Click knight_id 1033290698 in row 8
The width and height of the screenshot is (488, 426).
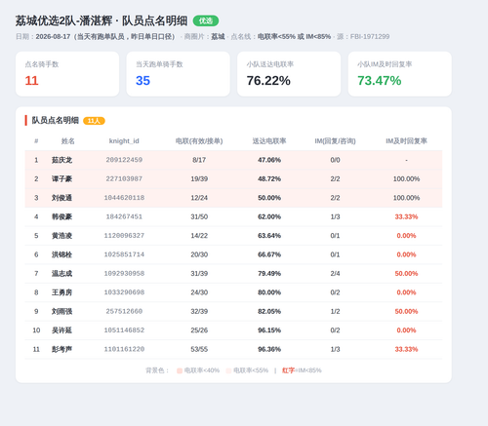tap(124, 292)
